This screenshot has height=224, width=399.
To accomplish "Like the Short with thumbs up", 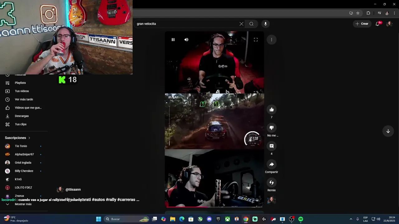I will (272, 110).
